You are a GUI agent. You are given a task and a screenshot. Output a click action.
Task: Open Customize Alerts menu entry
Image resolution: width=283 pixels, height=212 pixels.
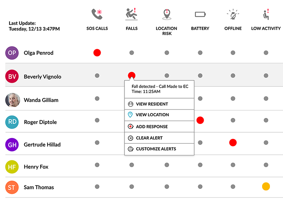point(155,149)
